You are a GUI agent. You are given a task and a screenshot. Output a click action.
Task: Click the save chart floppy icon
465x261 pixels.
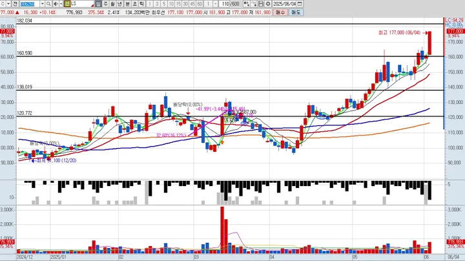point(261,4)
